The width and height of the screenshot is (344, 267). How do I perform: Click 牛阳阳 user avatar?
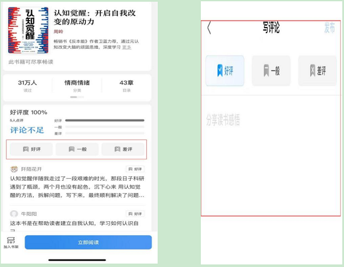(14, 214)
